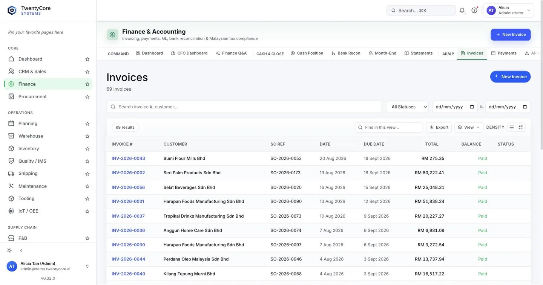Pin Procurement with its star

pos(87,97)
